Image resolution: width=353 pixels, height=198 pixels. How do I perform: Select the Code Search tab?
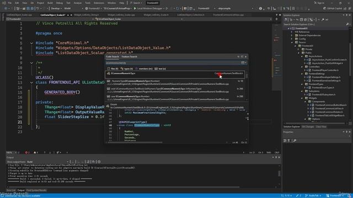(113, 57)
